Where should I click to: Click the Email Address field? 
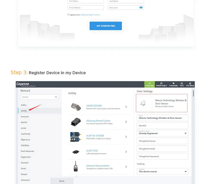(x=85, y=8)
